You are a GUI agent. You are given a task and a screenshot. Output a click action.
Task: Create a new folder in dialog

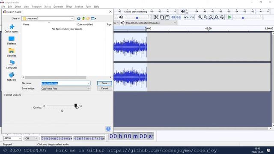pyautogui.click(x=88, y=18)
